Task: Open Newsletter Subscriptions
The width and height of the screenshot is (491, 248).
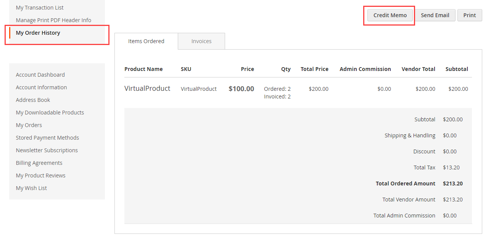Action: click(x=47, y=150)
